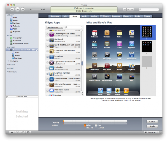Viewport: 168px width, 142px height.
Task: Switch to the Info tab
Action: (x=65, y=16)
